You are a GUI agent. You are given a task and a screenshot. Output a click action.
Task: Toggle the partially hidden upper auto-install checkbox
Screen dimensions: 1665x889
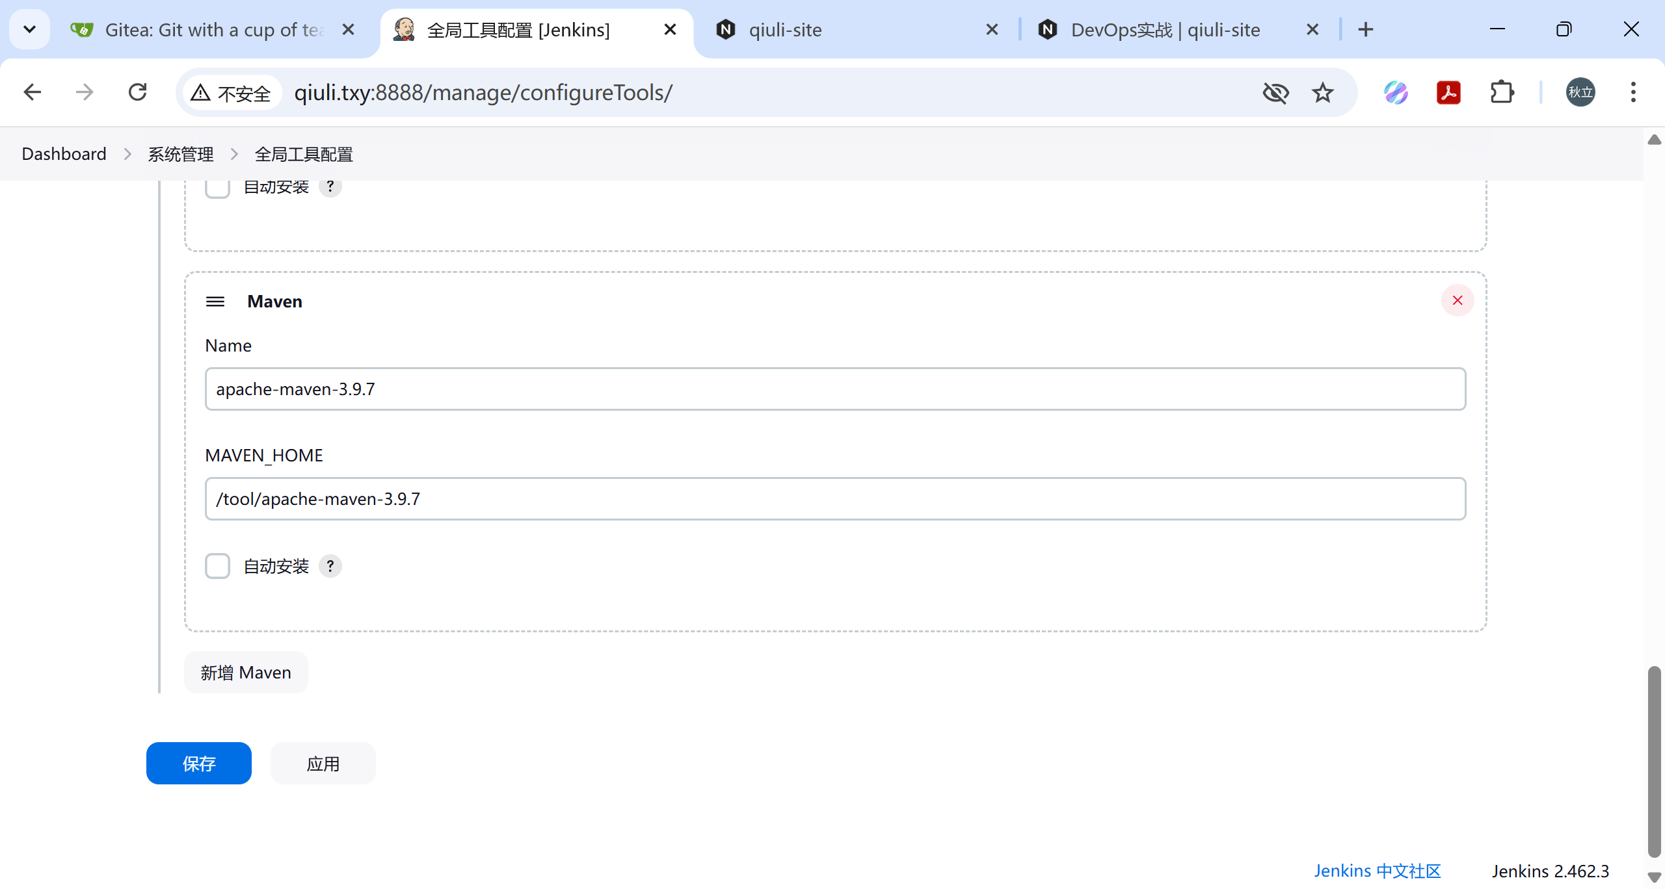click(x=218, y=188)
